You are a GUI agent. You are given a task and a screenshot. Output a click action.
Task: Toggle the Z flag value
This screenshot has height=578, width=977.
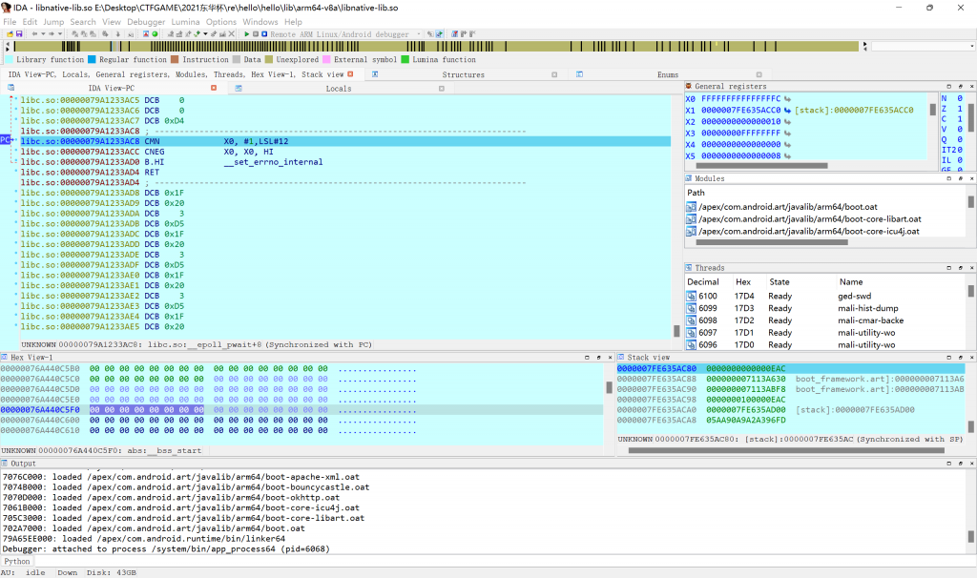point(960,109)
